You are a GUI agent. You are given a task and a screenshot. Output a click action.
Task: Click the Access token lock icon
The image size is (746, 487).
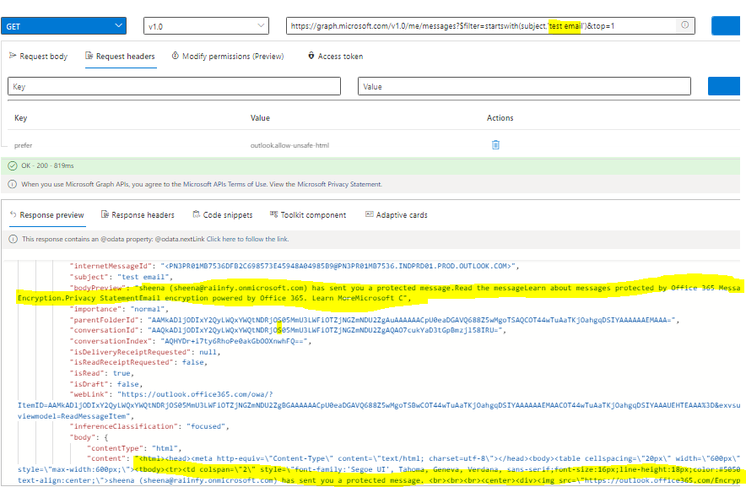coord(311,56)
